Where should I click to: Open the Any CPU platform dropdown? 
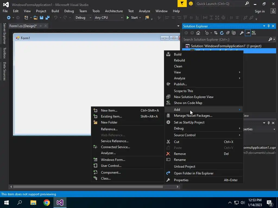(x=109, y=18)
